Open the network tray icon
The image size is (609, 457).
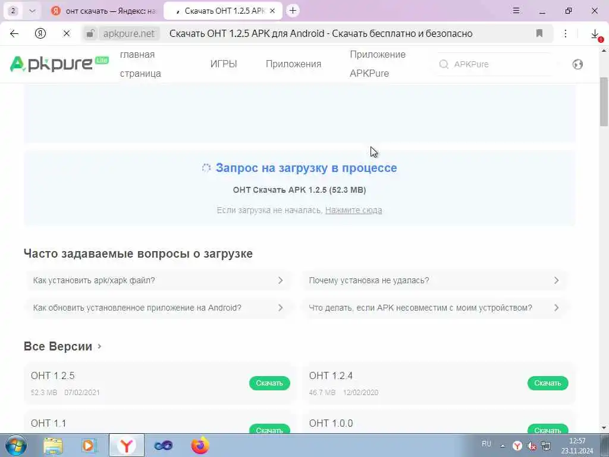(x=546, y=446)
